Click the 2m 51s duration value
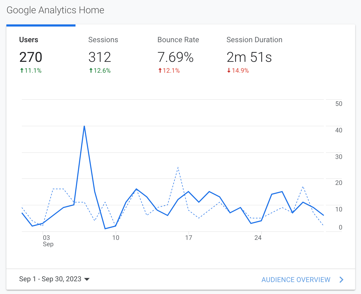The width and height of the screenshot is (361, 294). 249,57
